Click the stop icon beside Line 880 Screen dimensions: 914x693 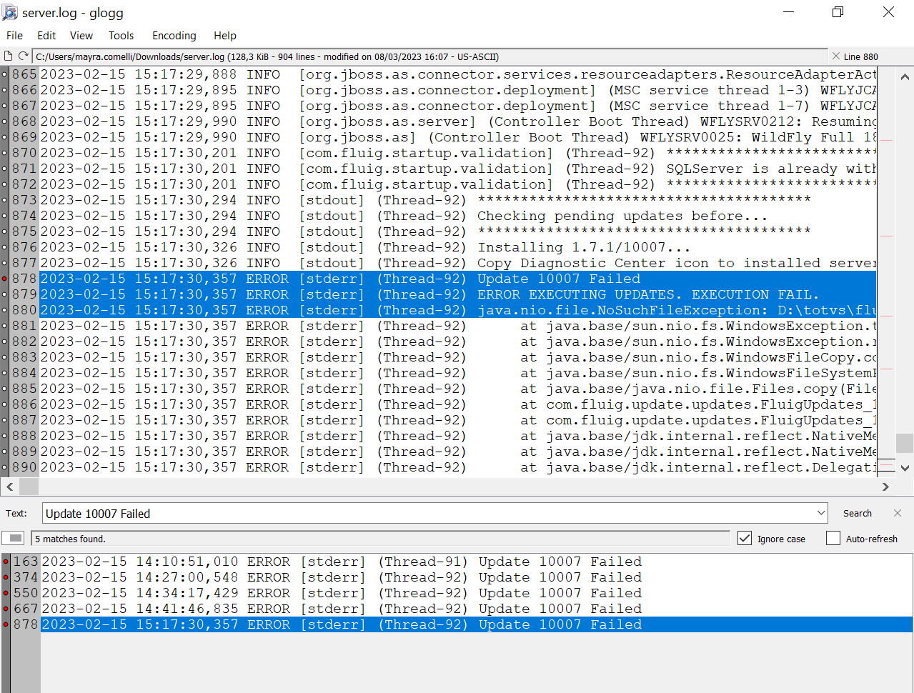[x=835, y=56]
